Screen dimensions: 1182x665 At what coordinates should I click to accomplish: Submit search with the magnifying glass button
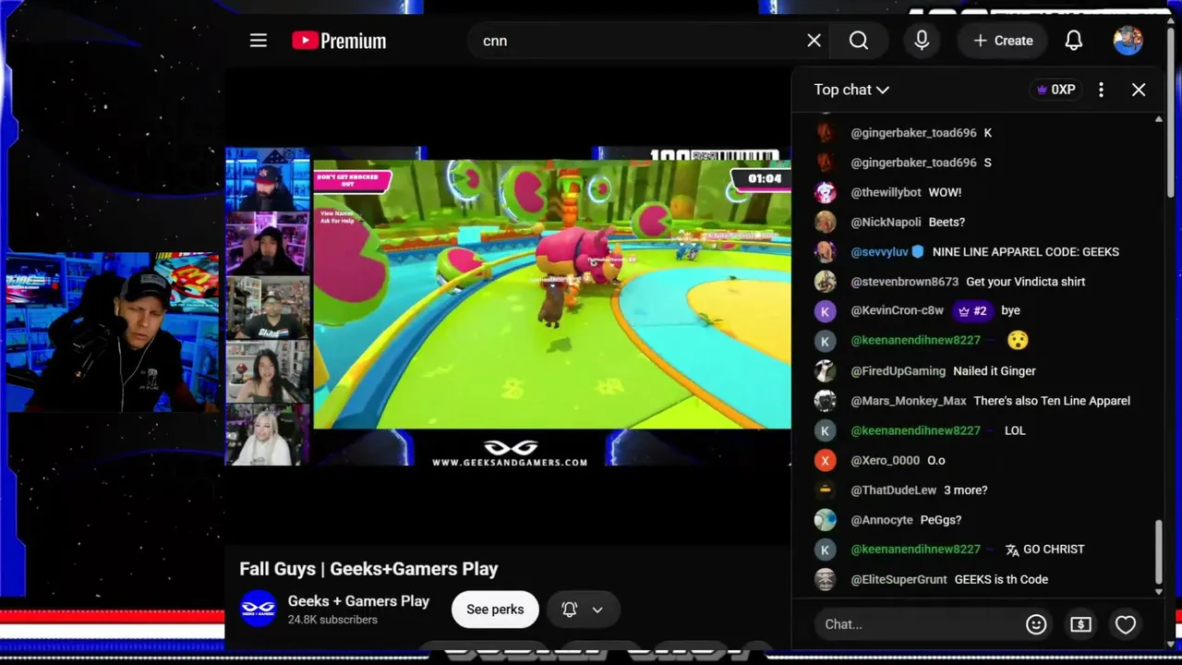(x=859, y=41)
